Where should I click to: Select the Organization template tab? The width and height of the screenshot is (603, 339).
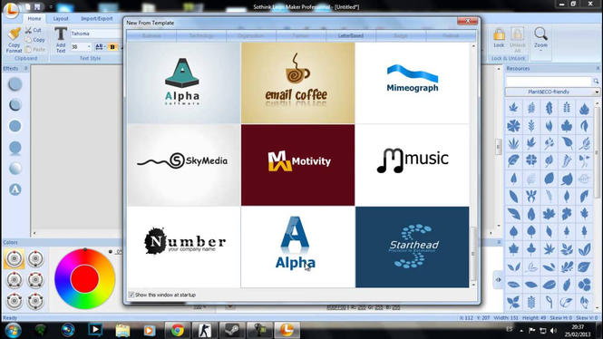click(251, 35)
